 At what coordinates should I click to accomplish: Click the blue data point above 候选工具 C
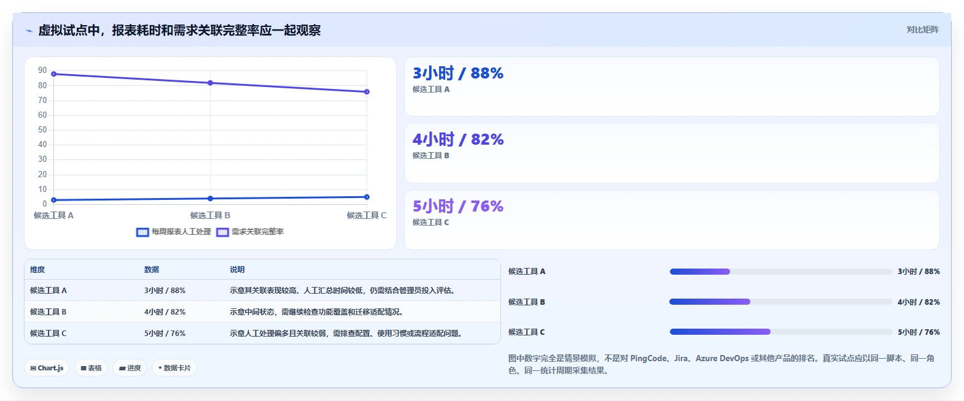click(x=367, y=197)
